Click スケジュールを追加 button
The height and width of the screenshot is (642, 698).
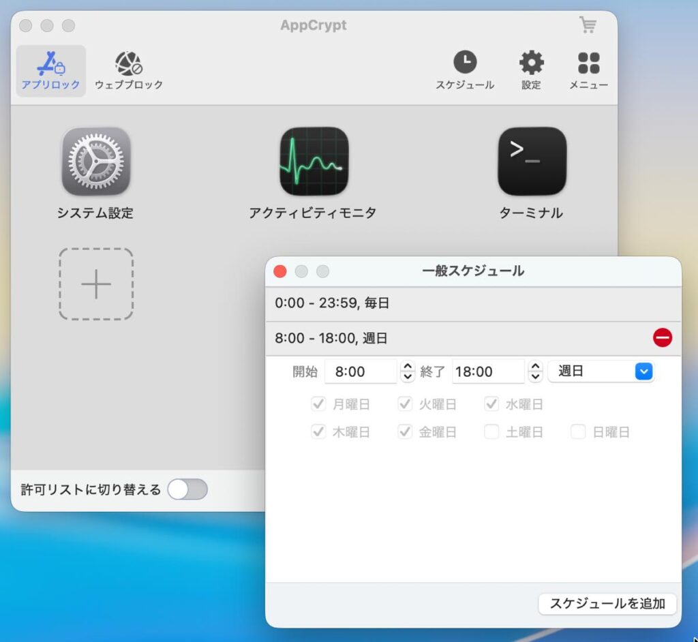(607, 604)
